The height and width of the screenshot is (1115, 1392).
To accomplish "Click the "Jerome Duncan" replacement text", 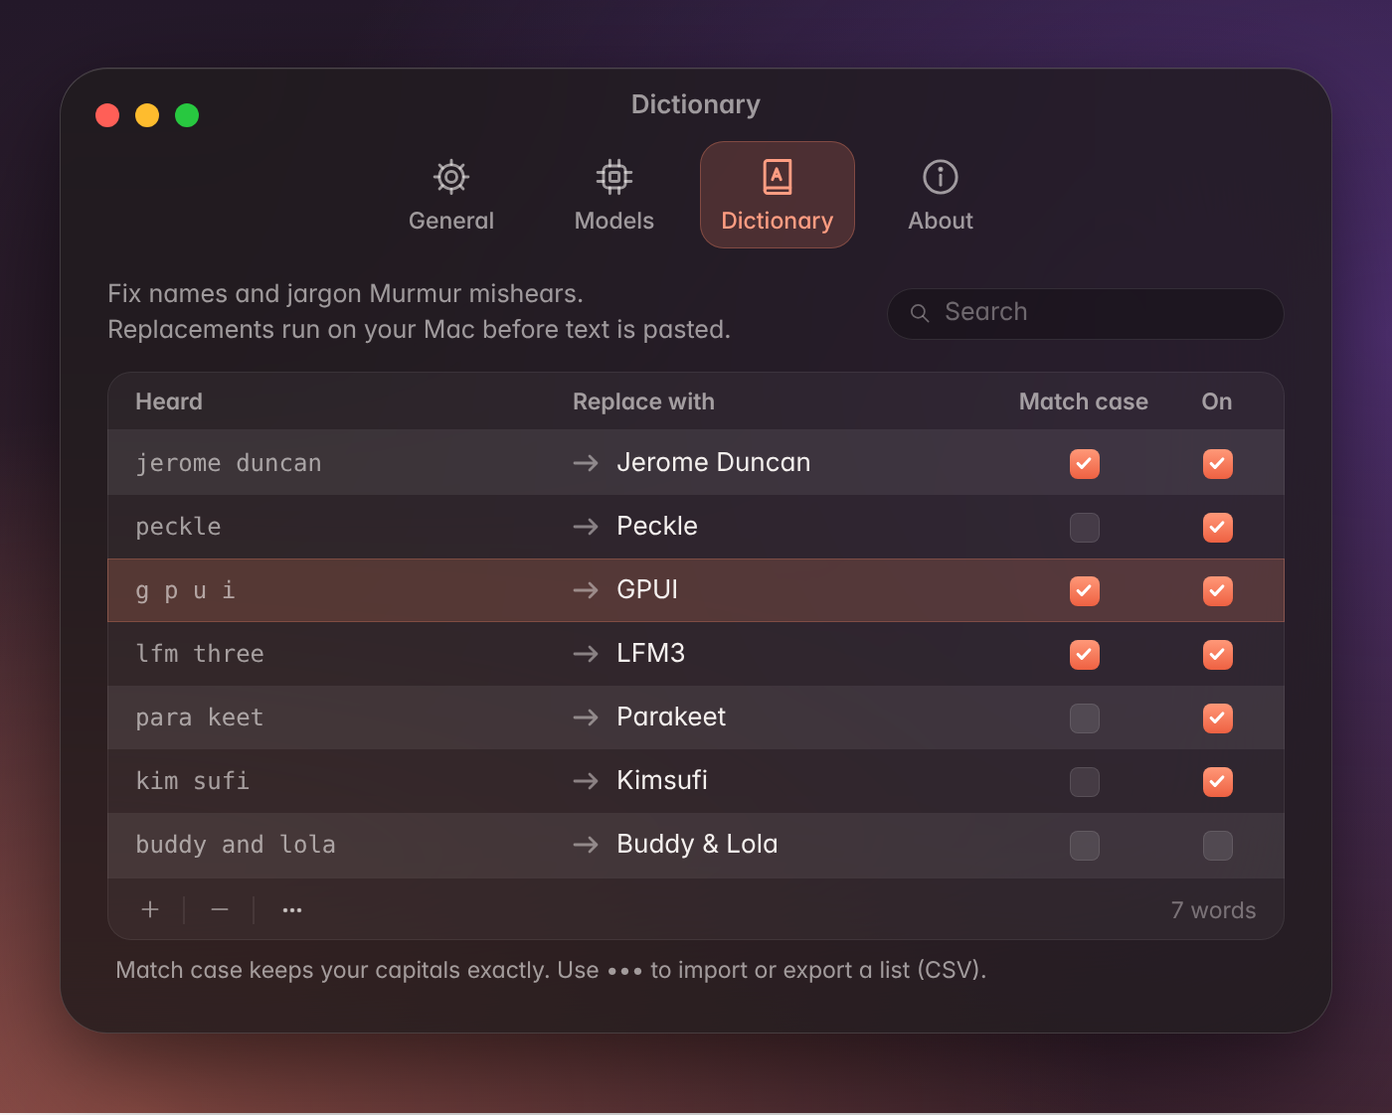I will click(x=714, y=463).
